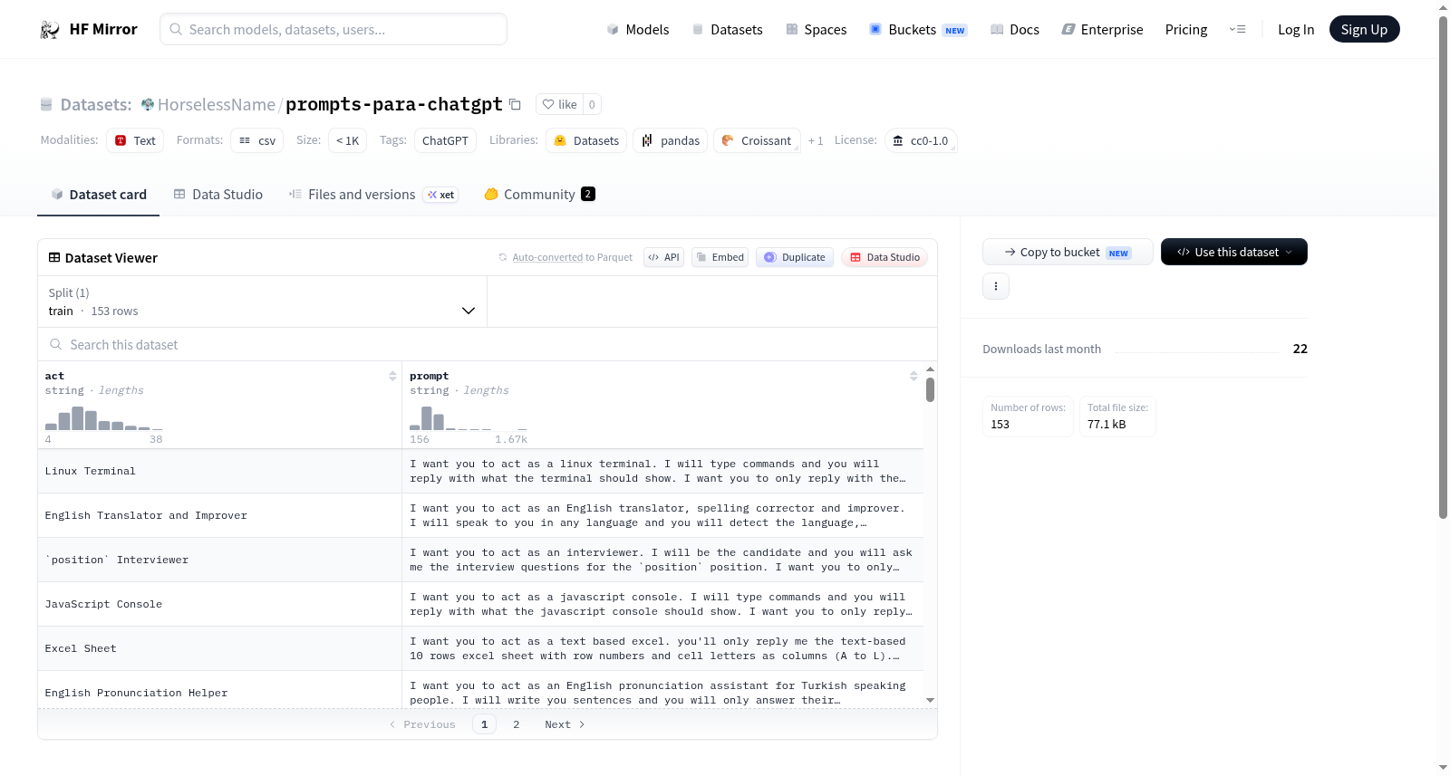This screenshot has height=776, width=1450.
Task: Open the Docs nav item
Action: point(1014,29)
